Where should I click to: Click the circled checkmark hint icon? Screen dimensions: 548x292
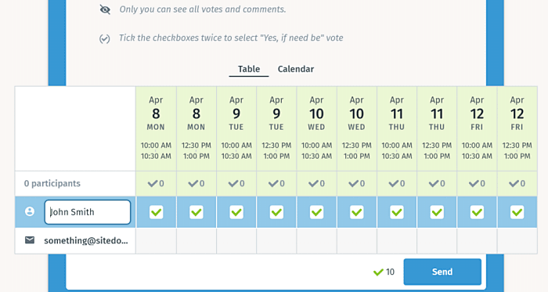point(104,38)
